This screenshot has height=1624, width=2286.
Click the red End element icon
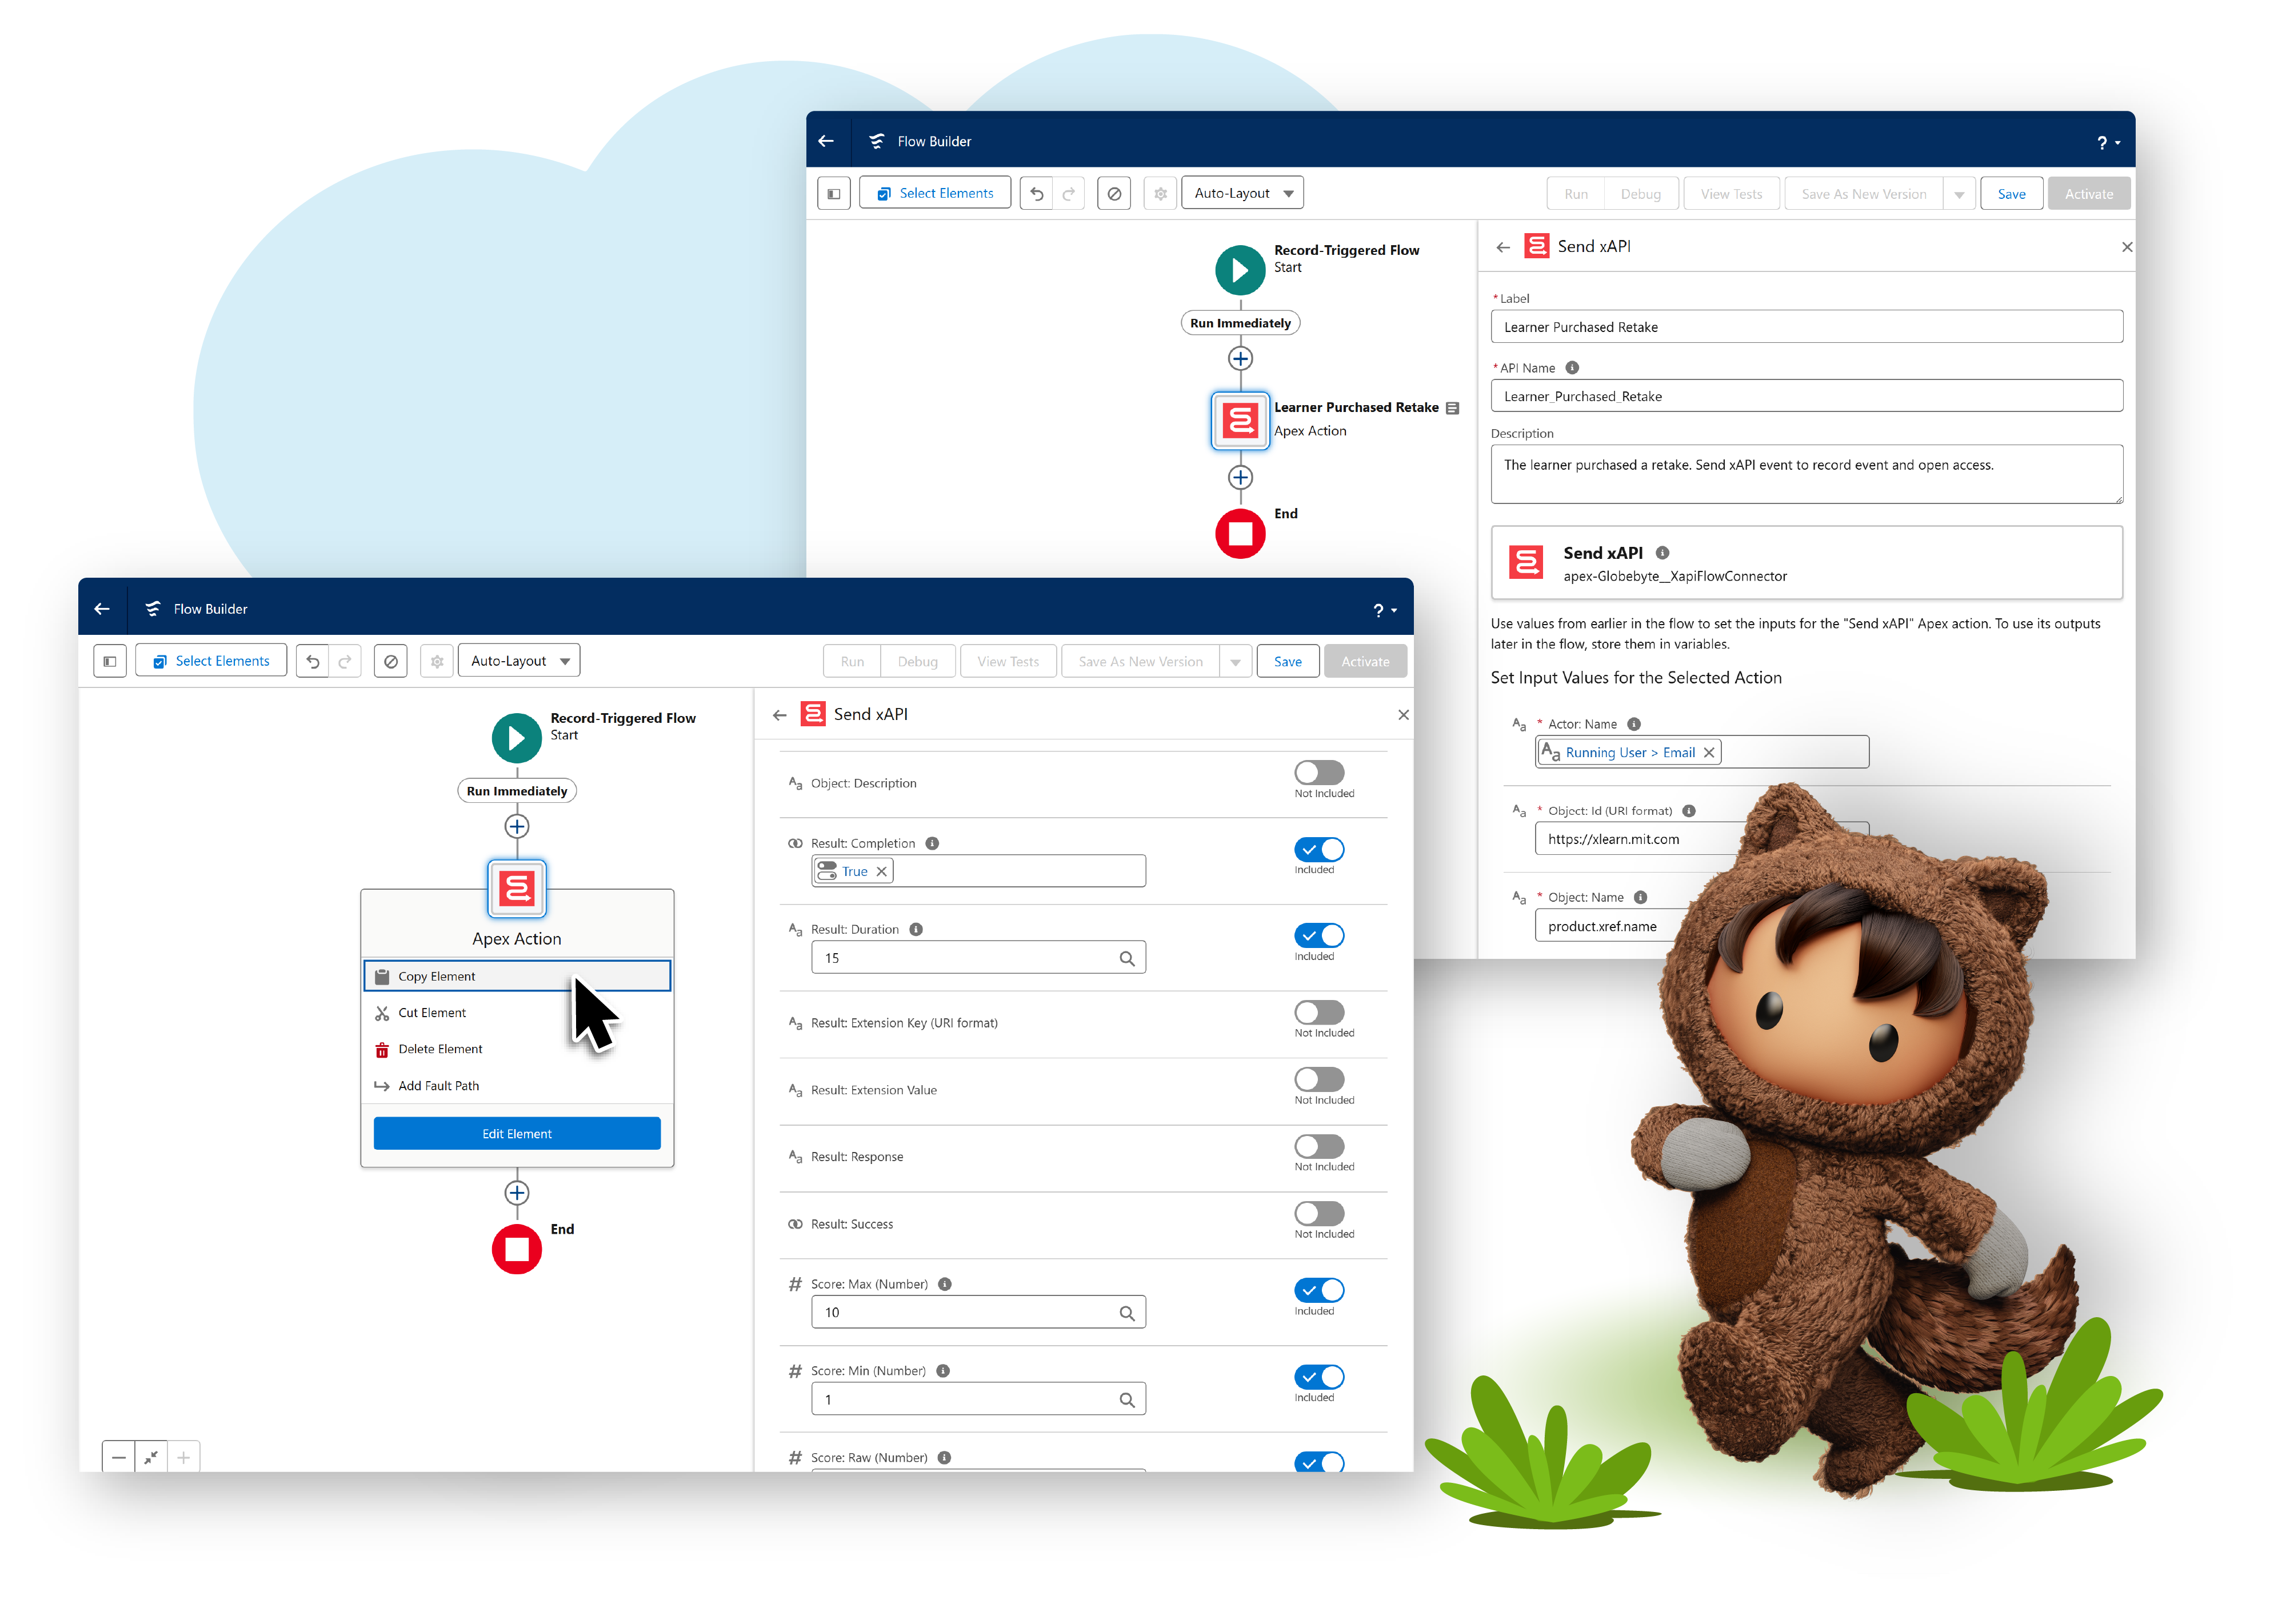(1240, 534)
